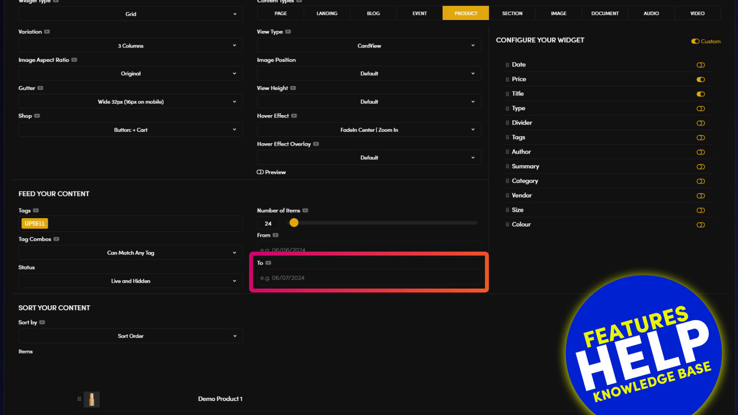The height and width of the screenshot is (415, 738).
Task: Open the Sort Order dropdown
Action: (131, 336)
